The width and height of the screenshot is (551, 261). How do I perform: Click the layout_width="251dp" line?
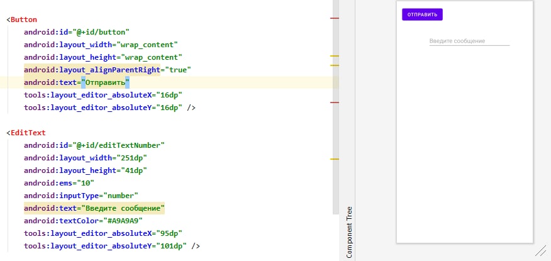click(x=86, y=158)
